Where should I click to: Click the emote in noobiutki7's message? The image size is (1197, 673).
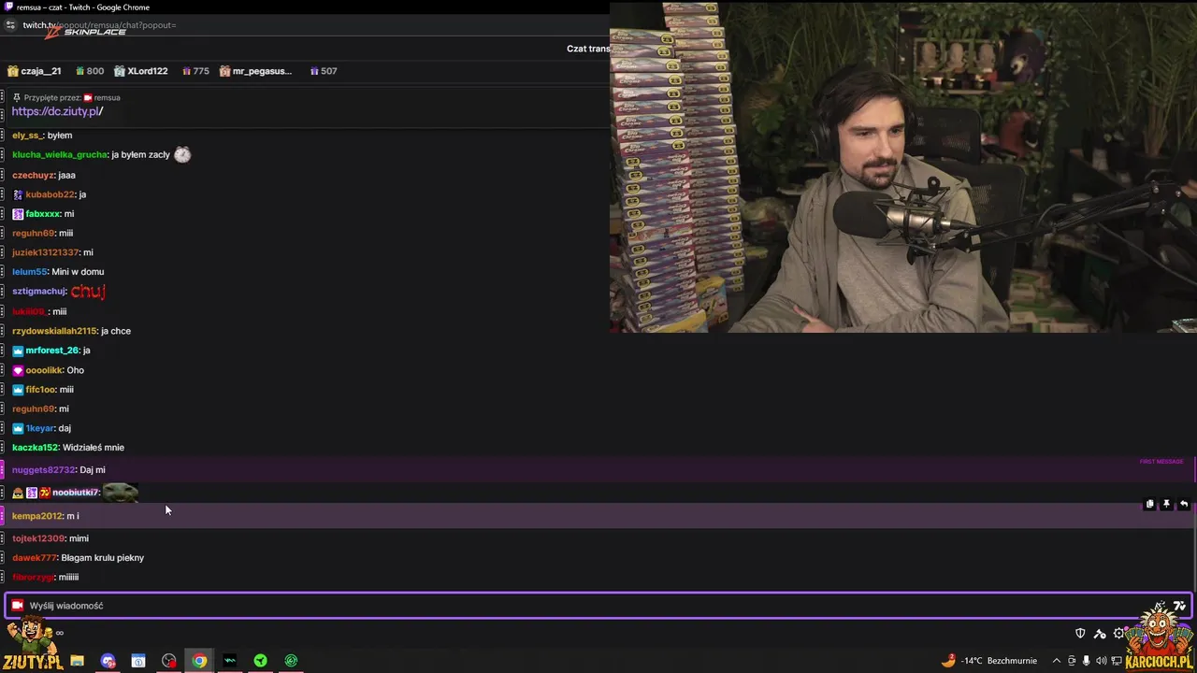coord(121,492)
